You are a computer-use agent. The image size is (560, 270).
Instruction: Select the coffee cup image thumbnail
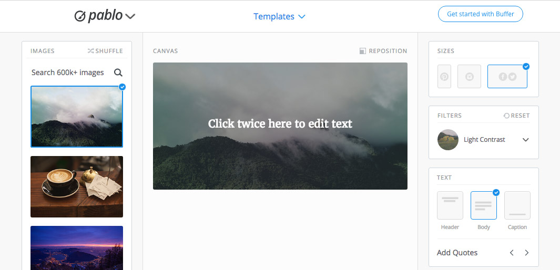coord(77,186)
